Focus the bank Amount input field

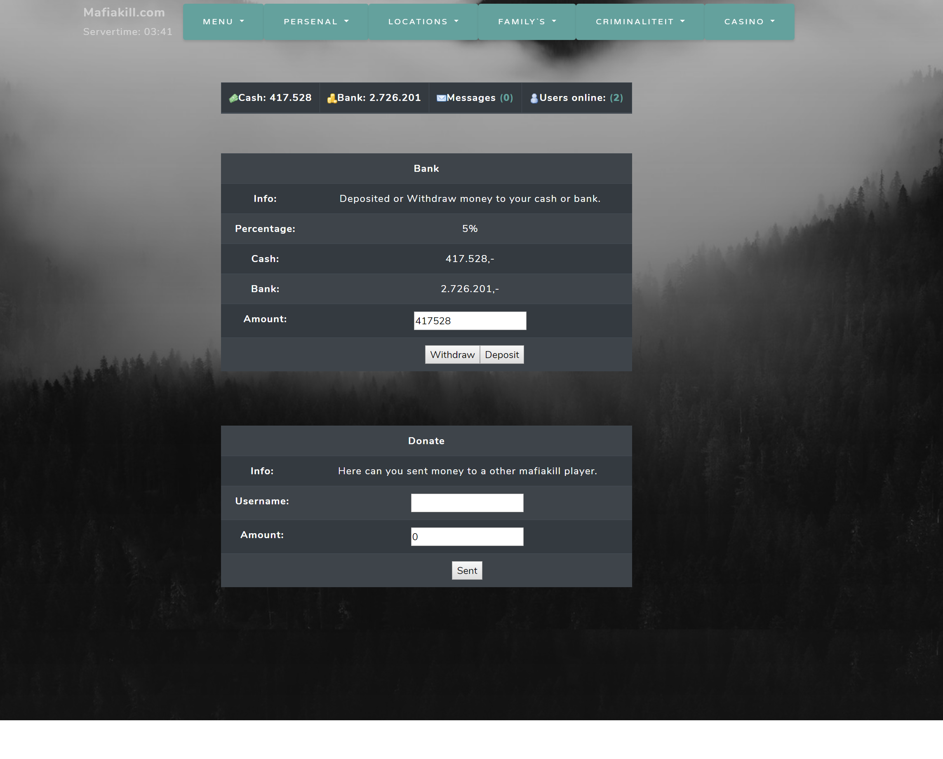coord(470,321)
